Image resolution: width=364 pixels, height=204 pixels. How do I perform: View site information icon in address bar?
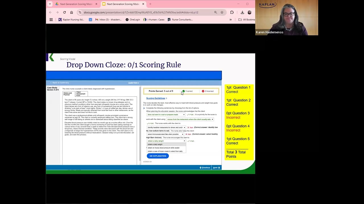[x=80, y=12]
